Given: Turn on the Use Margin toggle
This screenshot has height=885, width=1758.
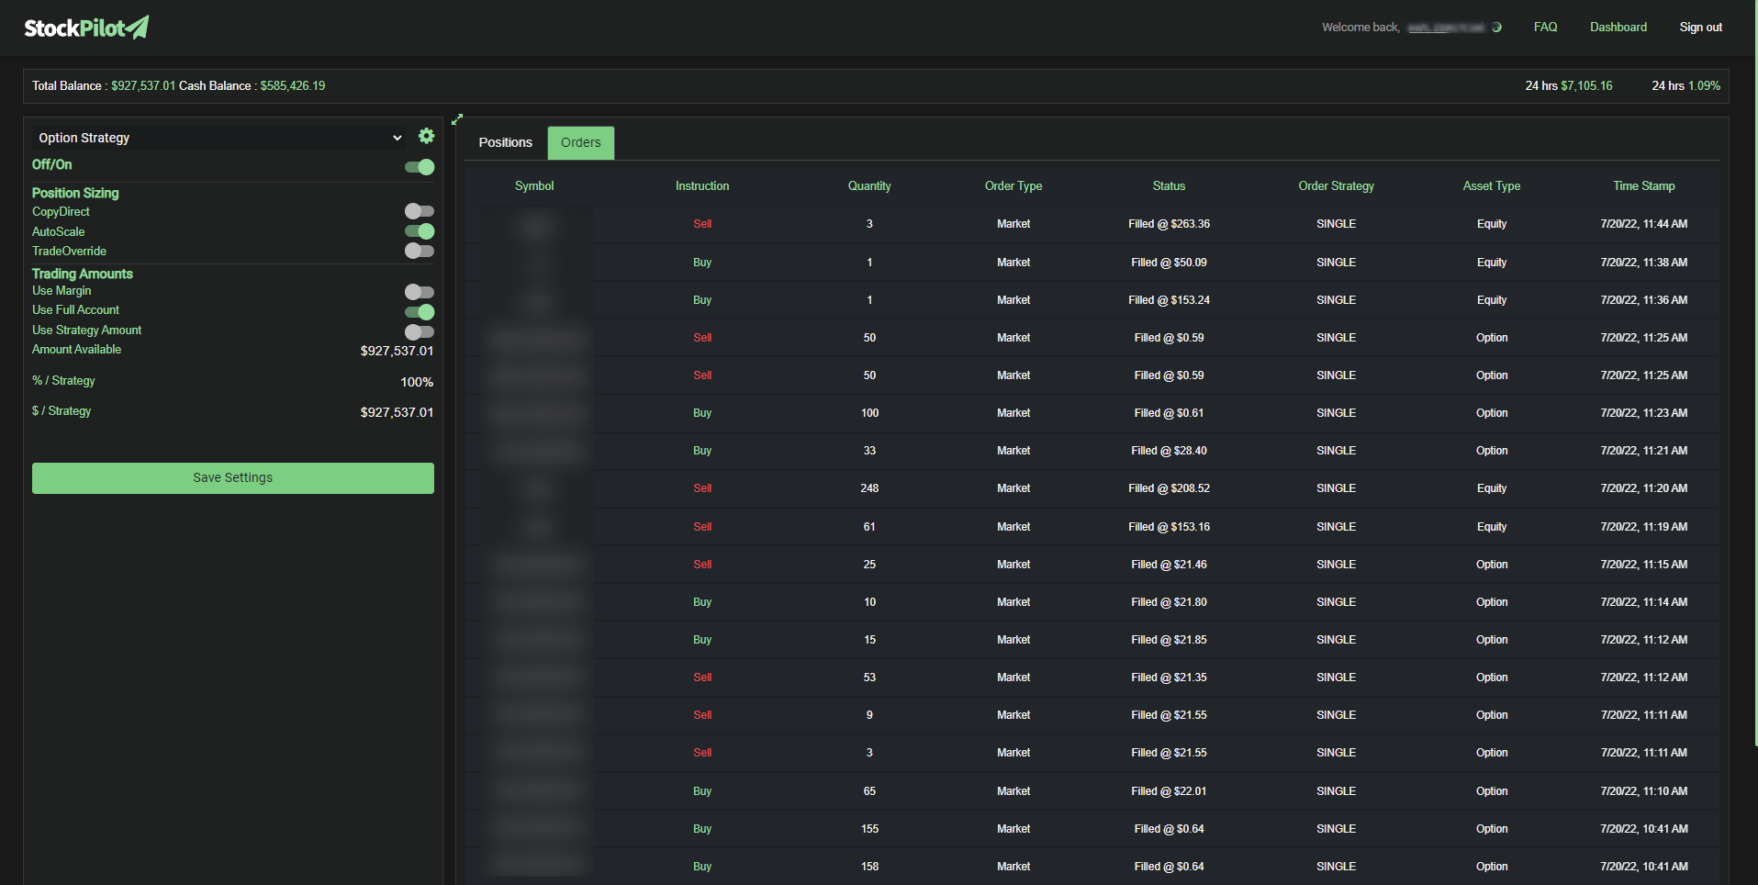Looking at the screenshot, I should click(419, 292).
